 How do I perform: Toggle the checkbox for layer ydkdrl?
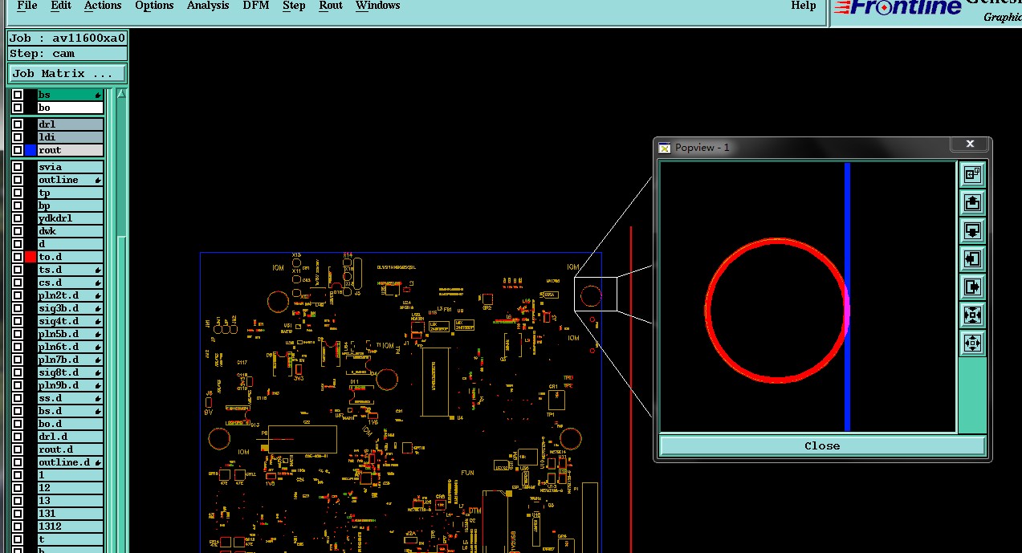pyautogui.click(x=18, y=218)
